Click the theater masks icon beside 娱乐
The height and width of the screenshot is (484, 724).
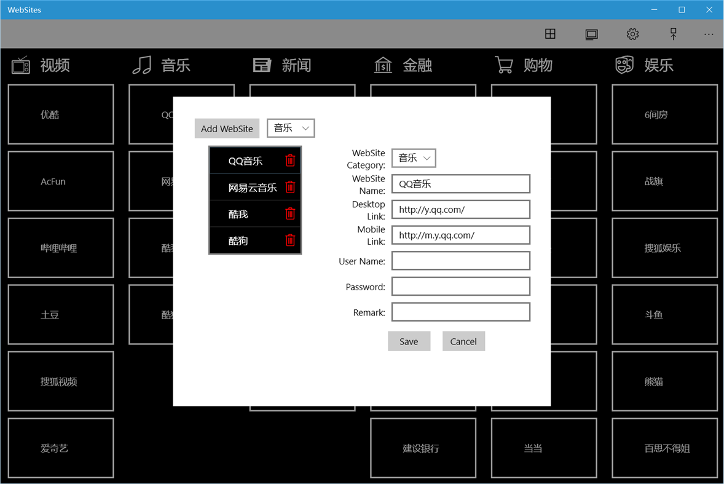point(624,65)
